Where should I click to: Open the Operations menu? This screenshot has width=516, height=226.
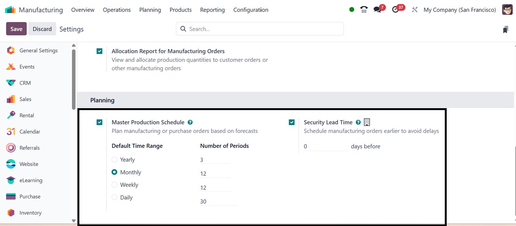117,10
